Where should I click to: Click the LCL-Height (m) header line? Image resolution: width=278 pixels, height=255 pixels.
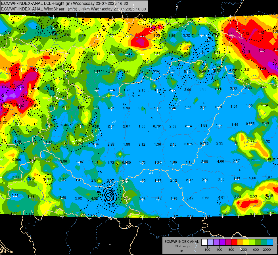(64, 3)
